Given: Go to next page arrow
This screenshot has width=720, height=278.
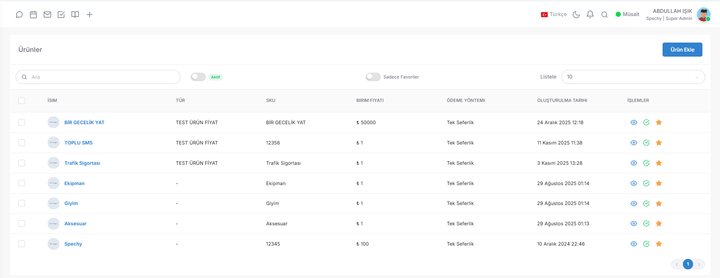Looking at the screenshot, I should click(x=699, y=264).
